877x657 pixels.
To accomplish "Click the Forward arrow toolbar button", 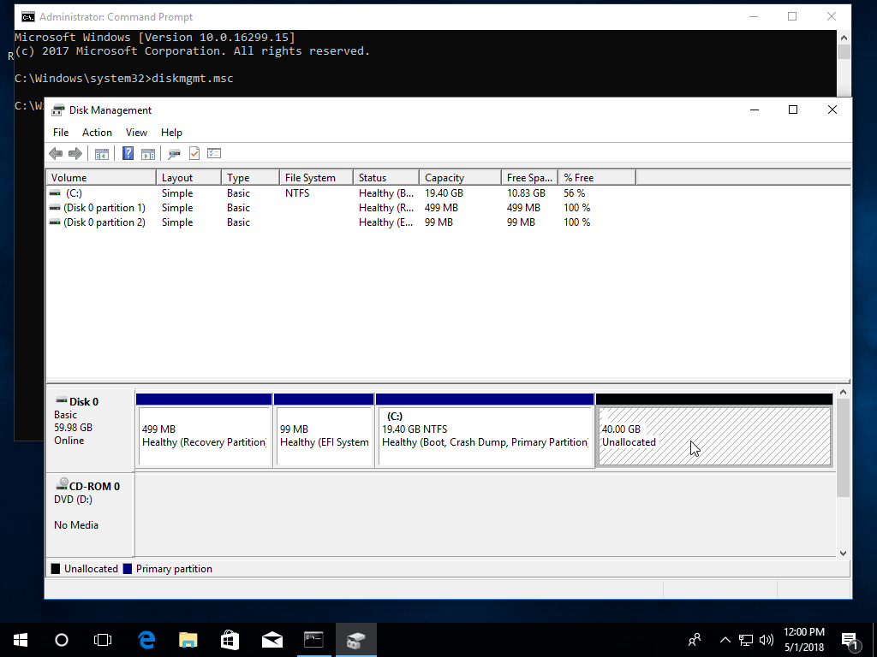I will (x=75, y=153).
